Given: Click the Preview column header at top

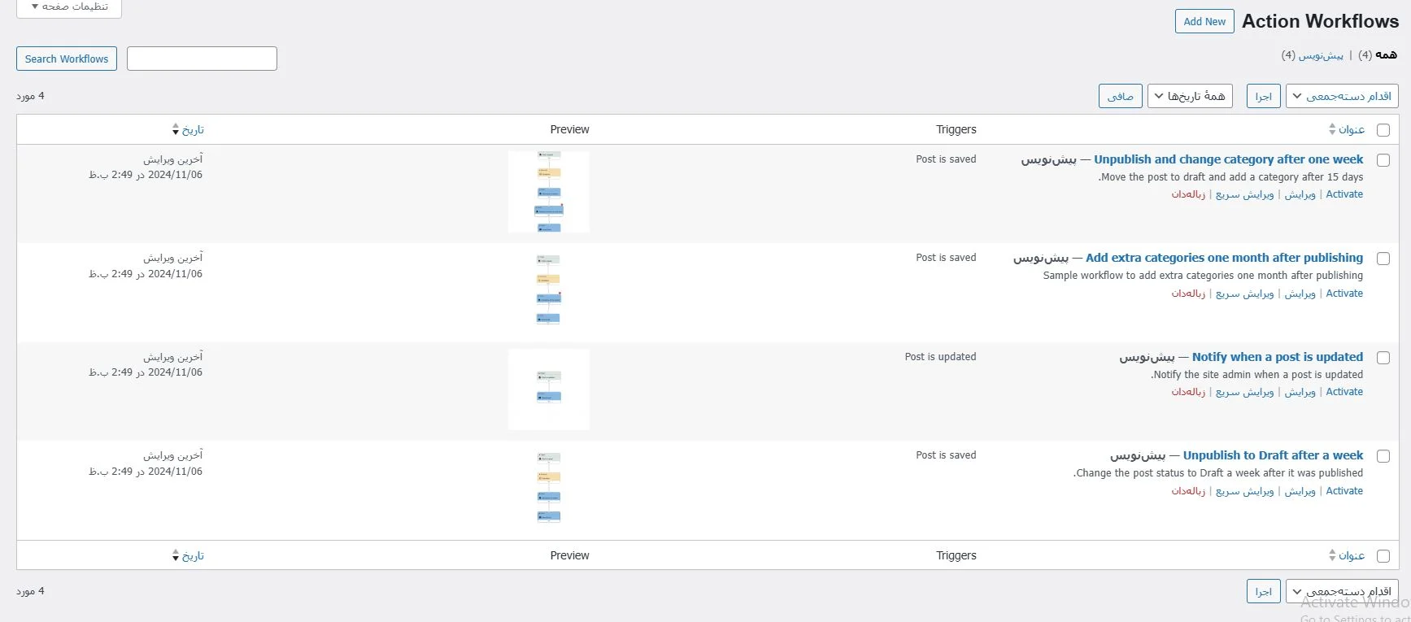Looking at the screenshot, I should [x=569, y=129].
